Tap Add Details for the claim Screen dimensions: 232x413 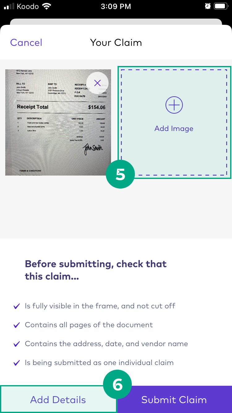(x=58, y=399)
